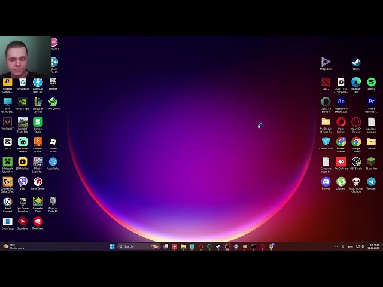Open the Viber desktop shortcut

click(x=23, y=184)
